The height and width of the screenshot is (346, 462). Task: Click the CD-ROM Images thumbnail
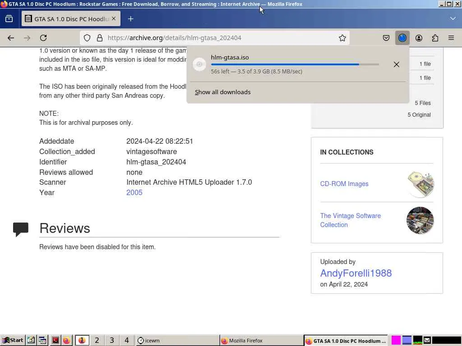pyautogui.click(x=420, y=184)
